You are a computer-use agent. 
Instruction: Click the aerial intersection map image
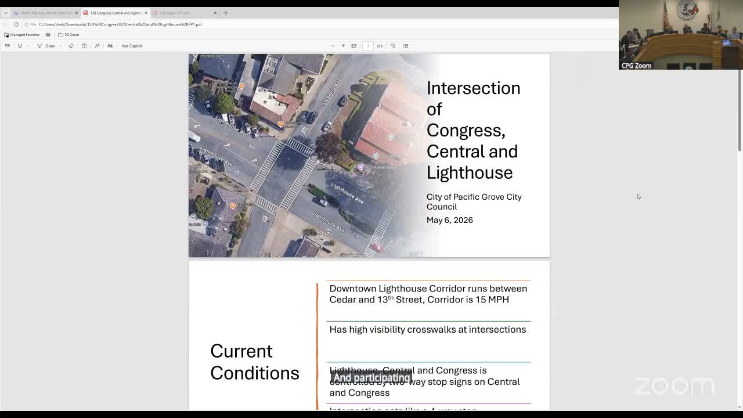tap(308, 156)
